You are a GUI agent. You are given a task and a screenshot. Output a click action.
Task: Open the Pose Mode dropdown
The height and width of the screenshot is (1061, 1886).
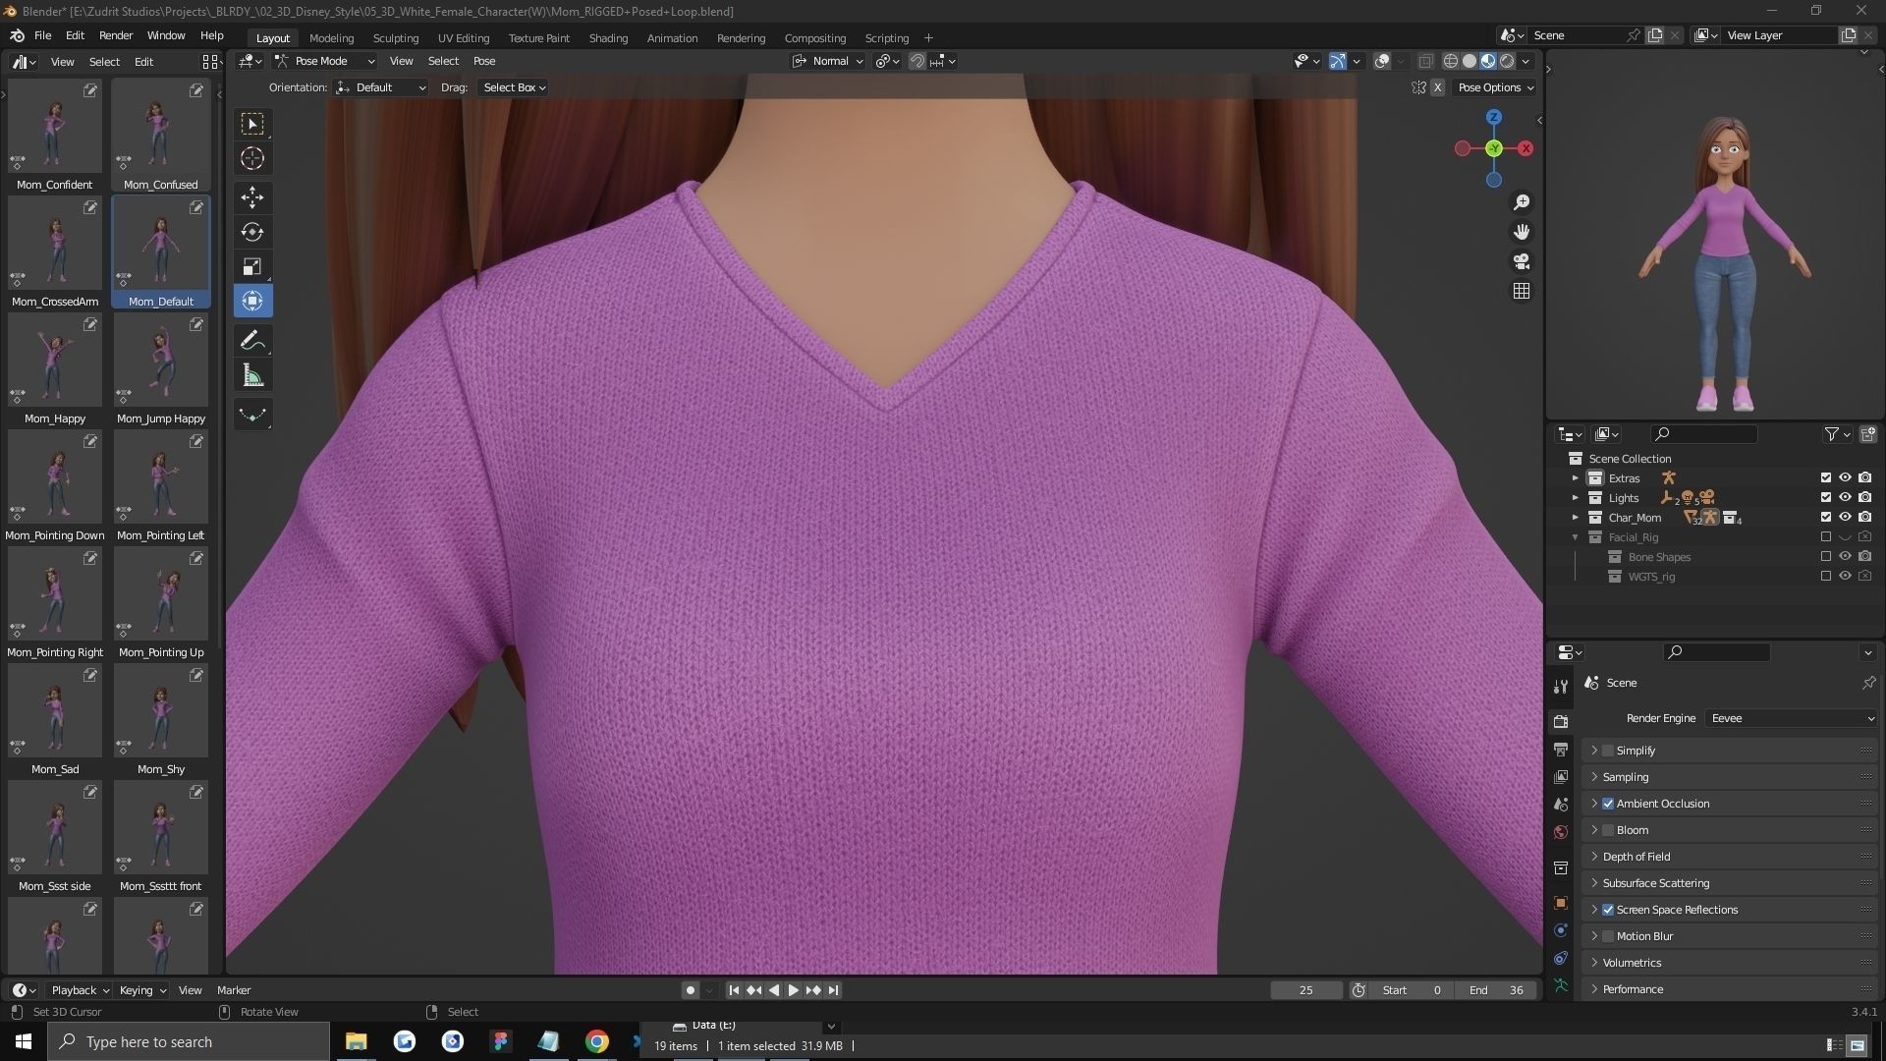pyautogui.click(x=325, y=61)
